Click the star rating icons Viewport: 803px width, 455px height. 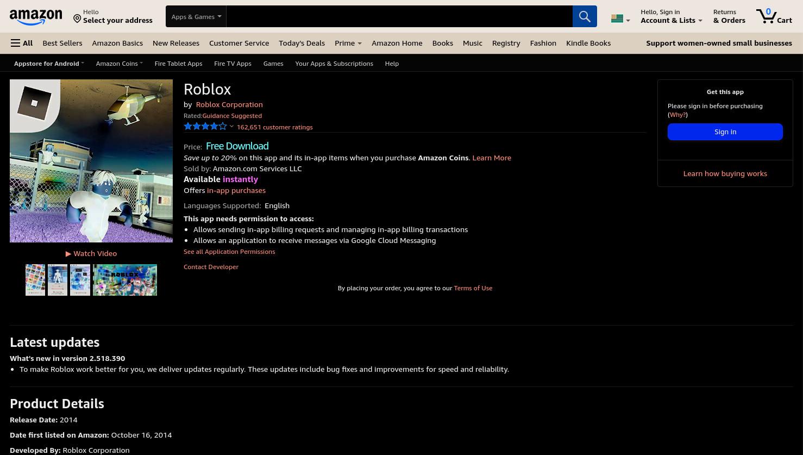click(x=205, y=126)
